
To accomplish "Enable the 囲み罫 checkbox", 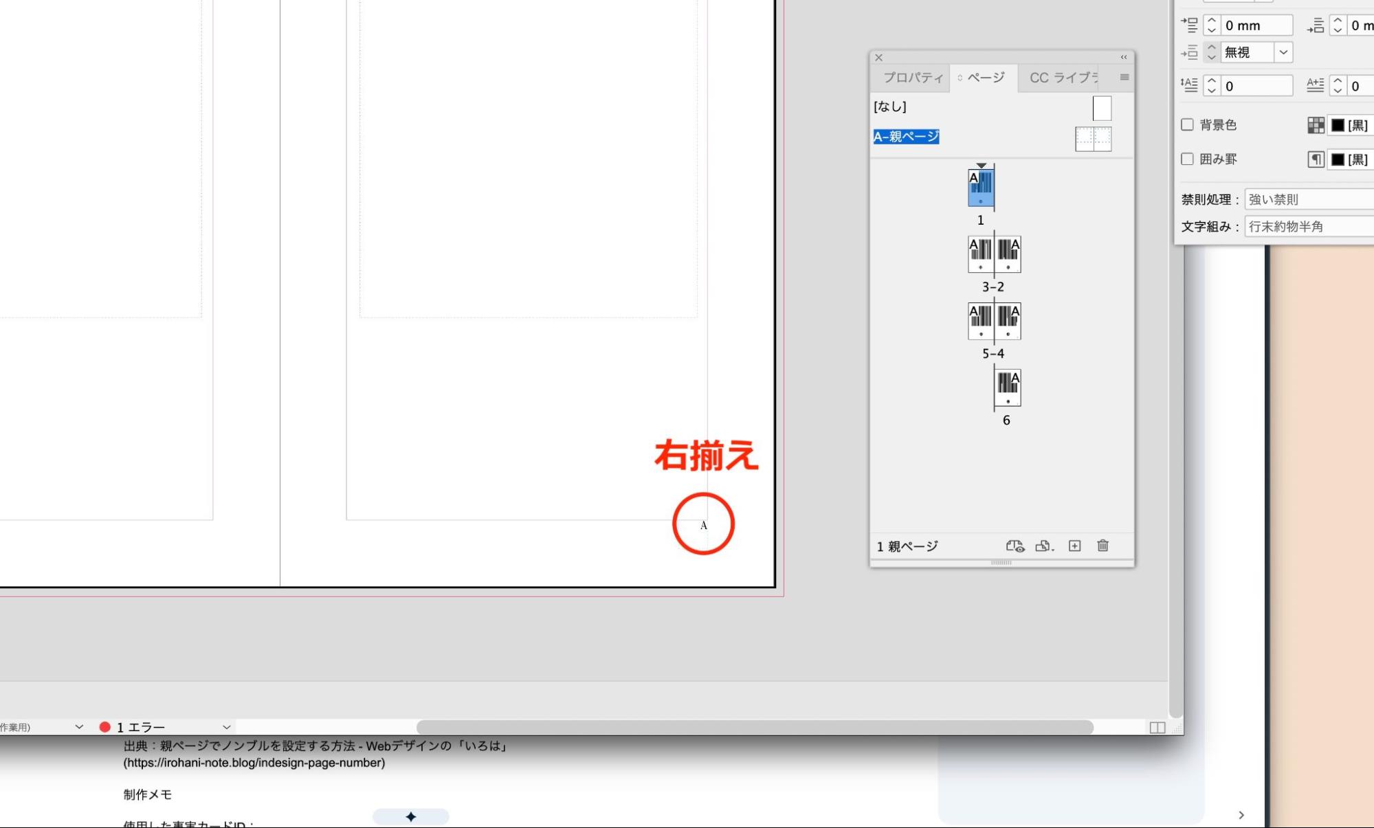I will [x=1187, y=159].
